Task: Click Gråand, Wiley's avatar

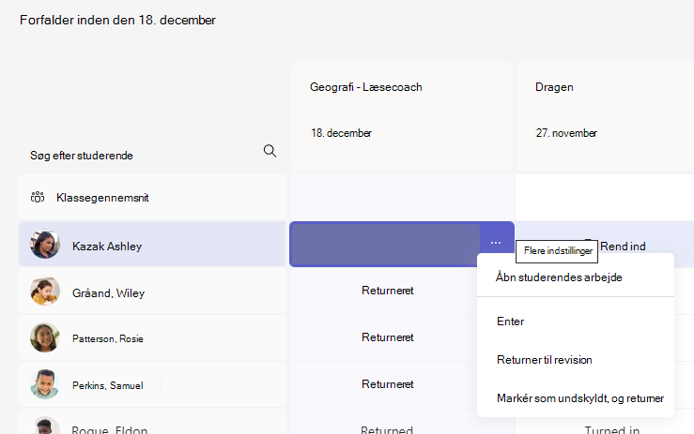Action: click(x=45, y=292)
